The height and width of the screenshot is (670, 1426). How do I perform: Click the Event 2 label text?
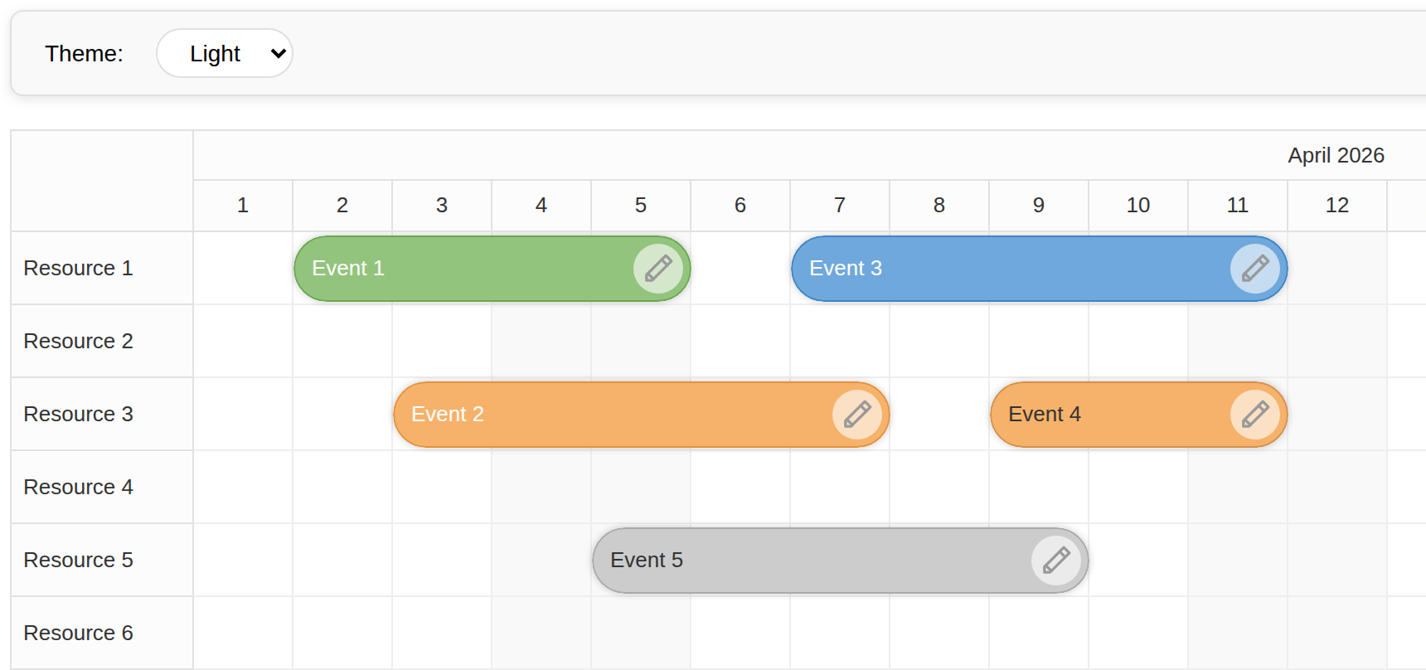(x=448, y=415)
